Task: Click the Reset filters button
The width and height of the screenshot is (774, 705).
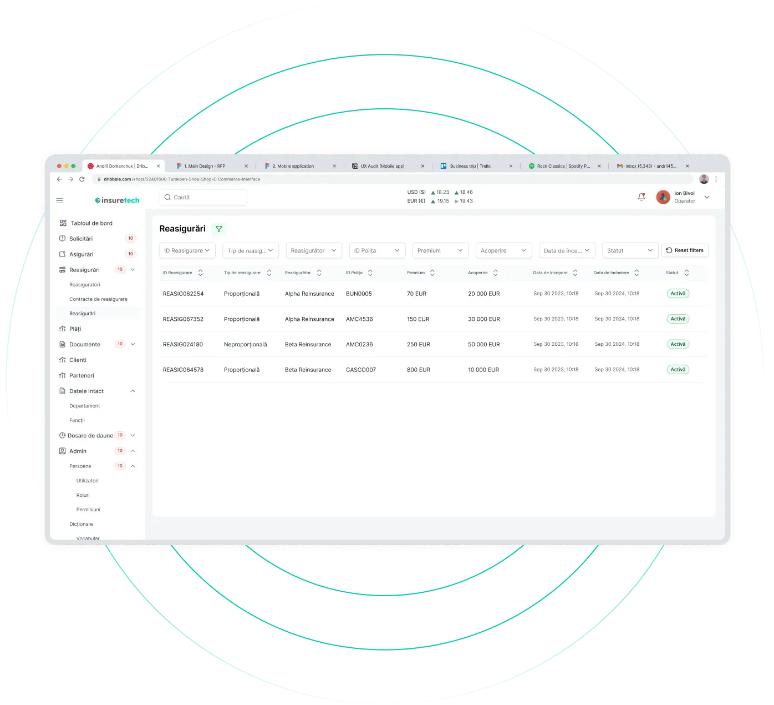Action: 685,250
